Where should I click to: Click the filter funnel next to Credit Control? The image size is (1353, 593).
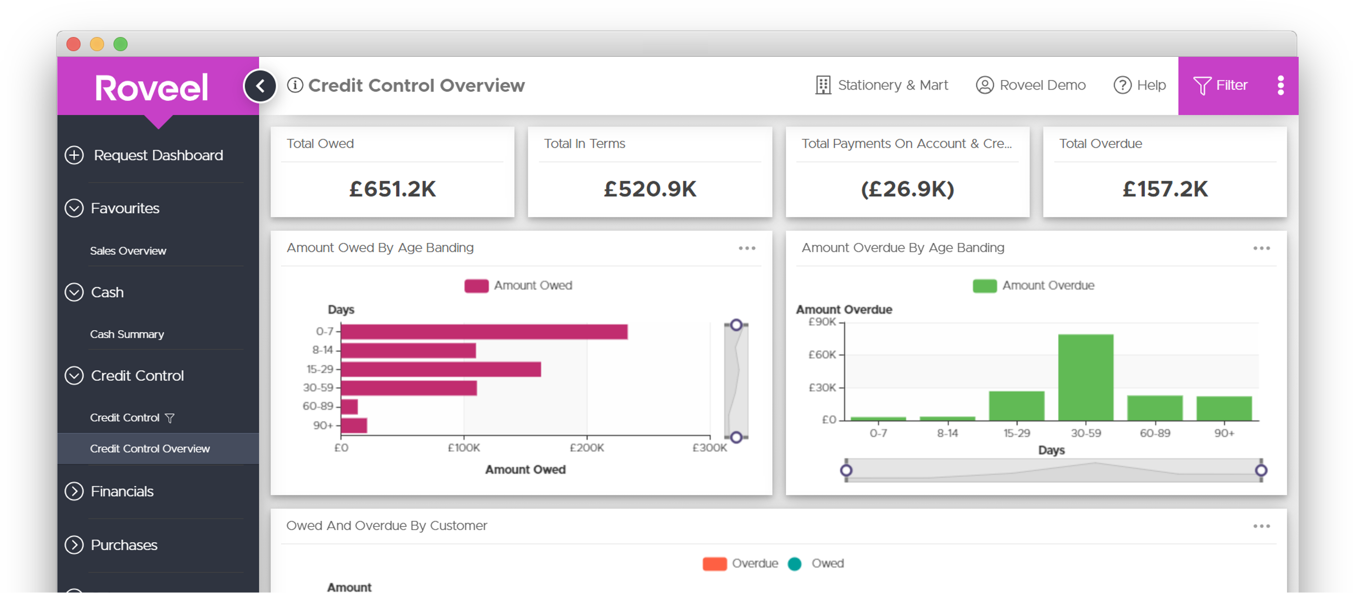(170, 418)
